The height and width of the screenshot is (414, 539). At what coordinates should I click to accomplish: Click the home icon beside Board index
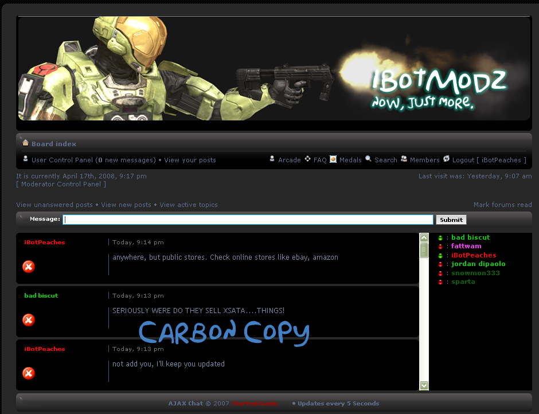pyautogui.click(x=25, y=143)
